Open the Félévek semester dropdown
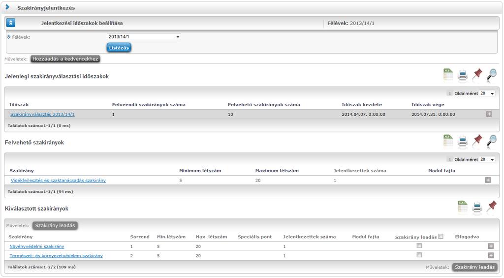This screenshot has height=278, width=504. coord(144,36)
